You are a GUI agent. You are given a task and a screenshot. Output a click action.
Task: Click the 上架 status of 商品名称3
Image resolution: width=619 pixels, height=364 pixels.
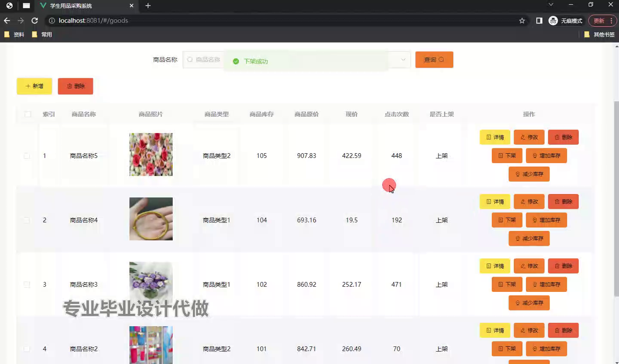point(442,285)
